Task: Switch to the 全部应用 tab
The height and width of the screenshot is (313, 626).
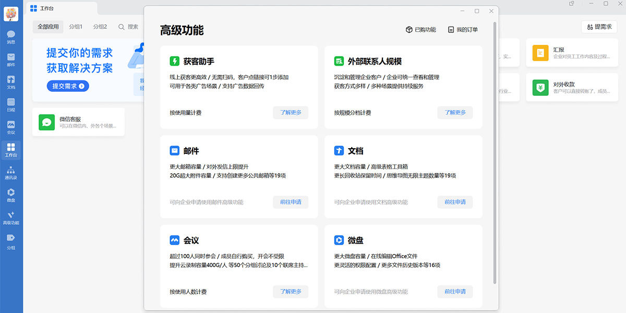Action: (x=48, y=27)
